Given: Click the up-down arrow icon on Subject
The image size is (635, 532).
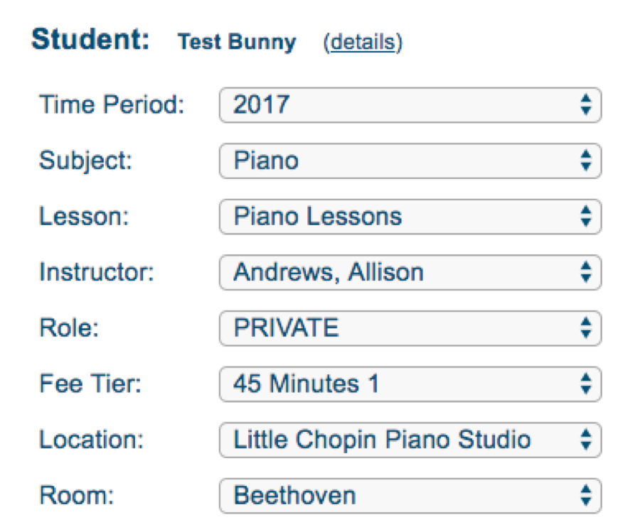Looking at the screenshot, I should coord(586,161).
